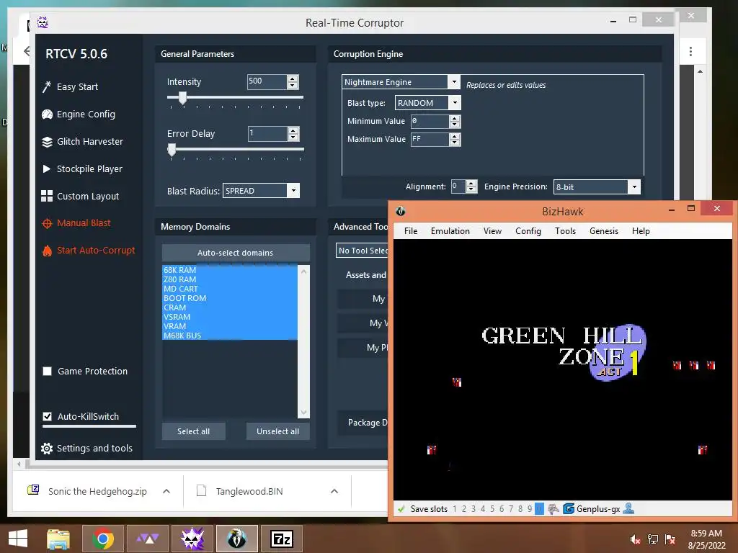Click RTC logo icon in title bar

click(43, 22)
